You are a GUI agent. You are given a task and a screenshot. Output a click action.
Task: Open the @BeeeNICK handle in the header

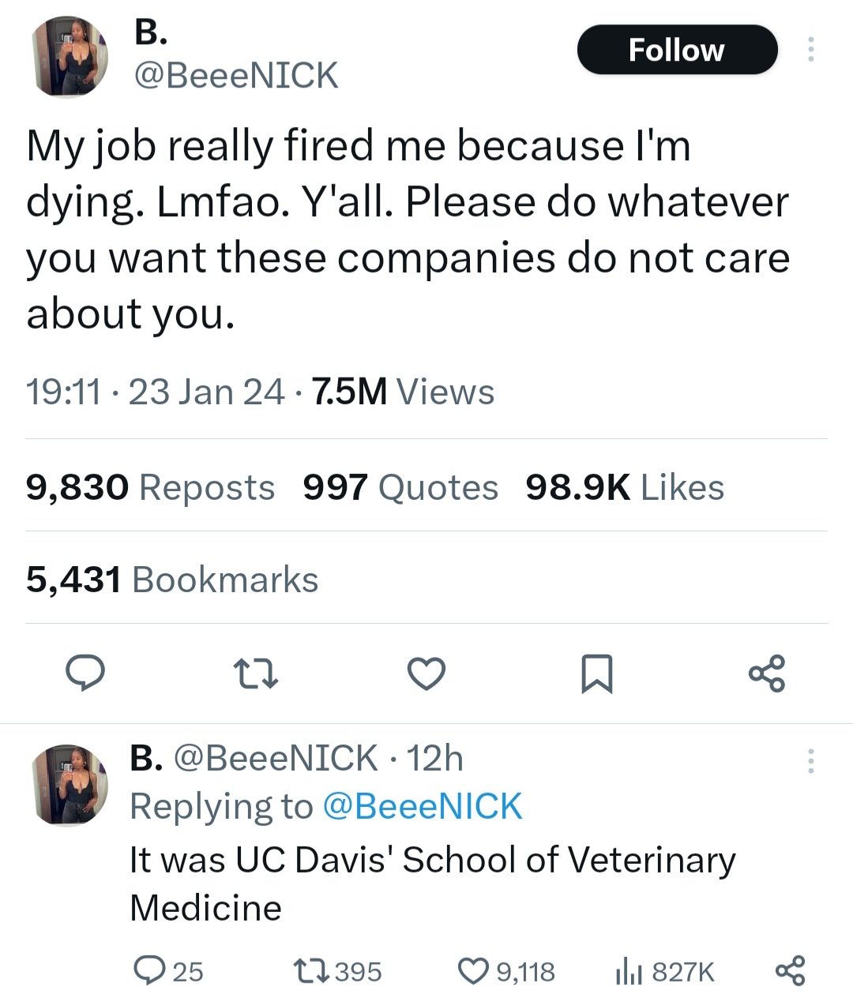pyautogui.click(x=236, y=76)
